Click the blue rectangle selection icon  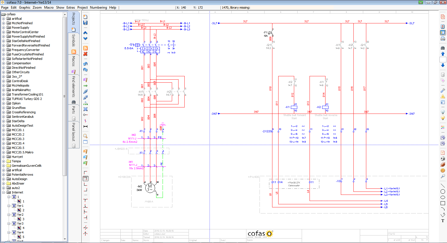point(85,109)
